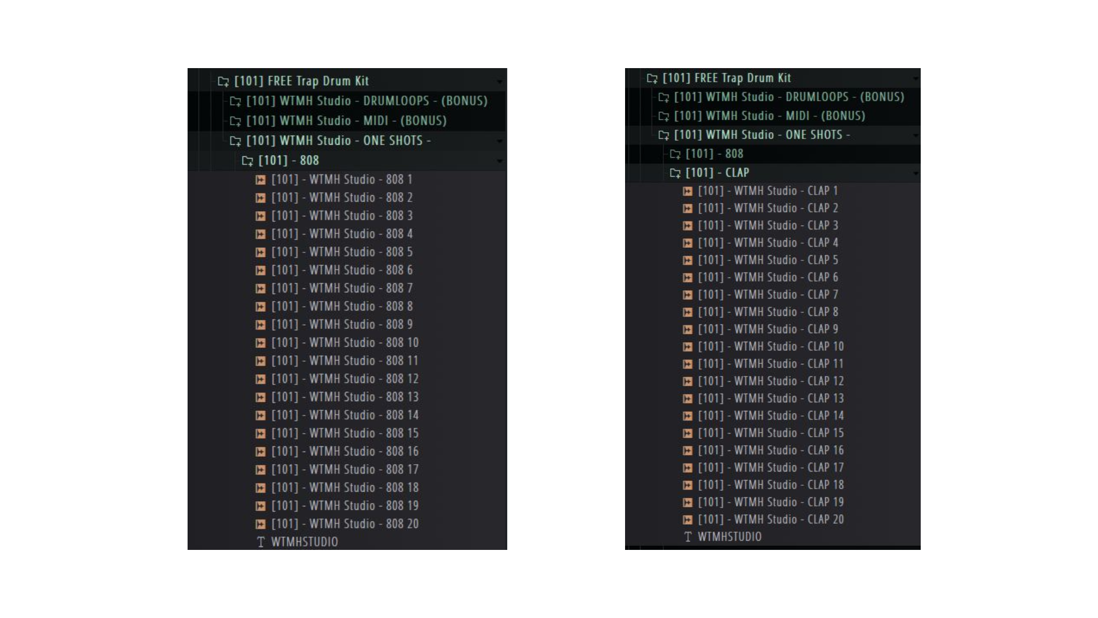Viewport: 1098px width, 618px height.
Task: Click the text file icon of left WTMHSTUDIO
Action: pyautogui.click(x=261, y=542)
